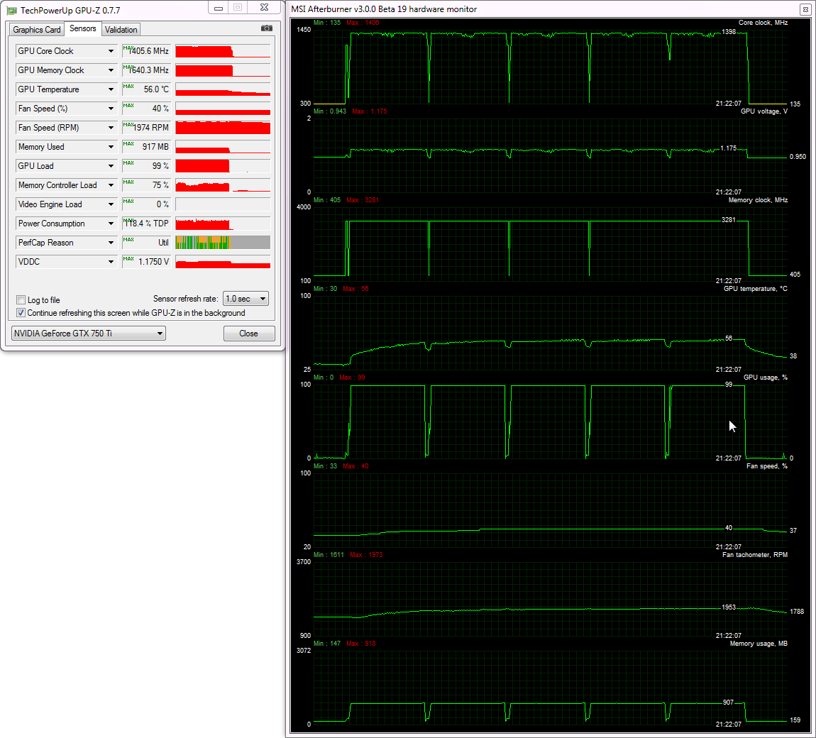Click the 118.4 % TDP power value
The height and width of the screenshot is (738, 816).
[146, 224]
